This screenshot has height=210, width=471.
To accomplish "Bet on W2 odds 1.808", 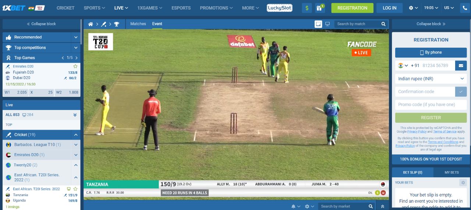I will (x=67, y=92).
